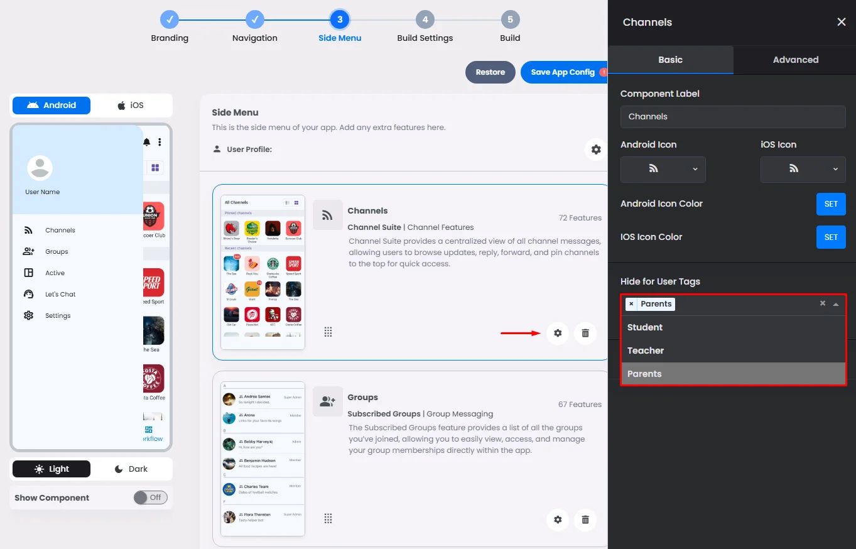The width and height of the screenshot is (856, 549).
Task: Click the Groups card drag handle
Action: (x=328, y=518)
